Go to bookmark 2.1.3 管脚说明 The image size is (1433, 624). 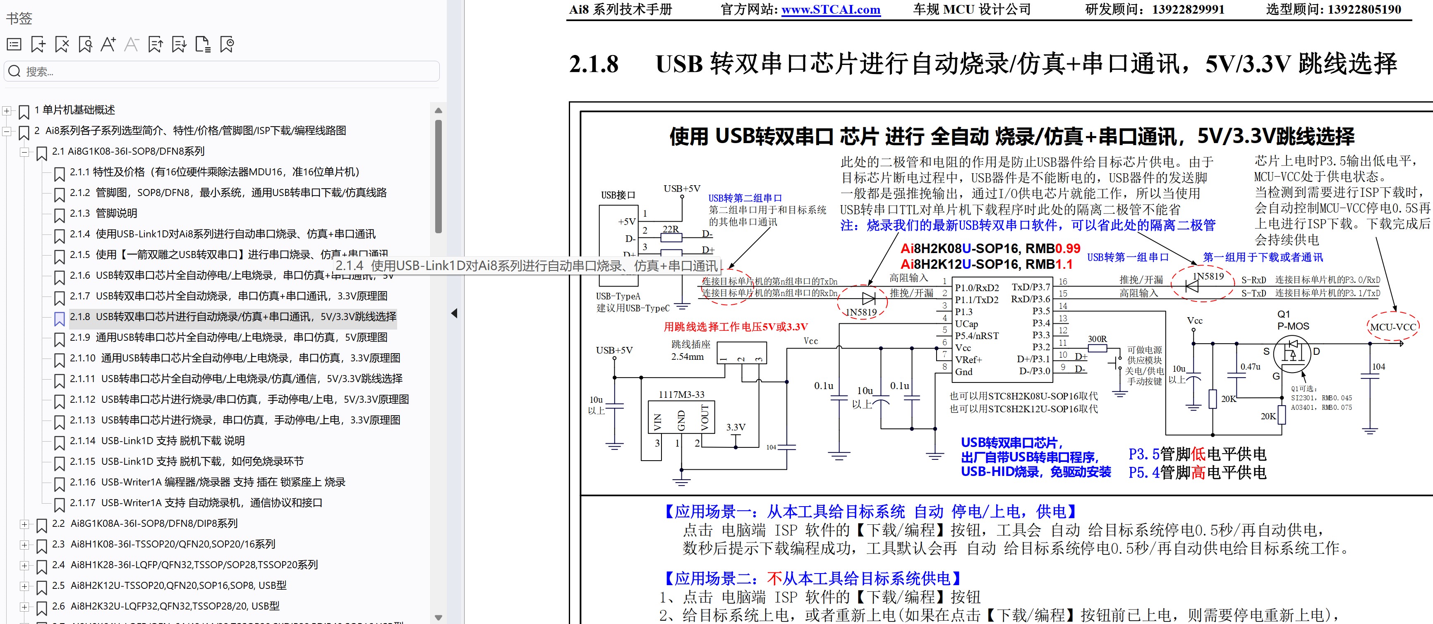coord(103,213)
